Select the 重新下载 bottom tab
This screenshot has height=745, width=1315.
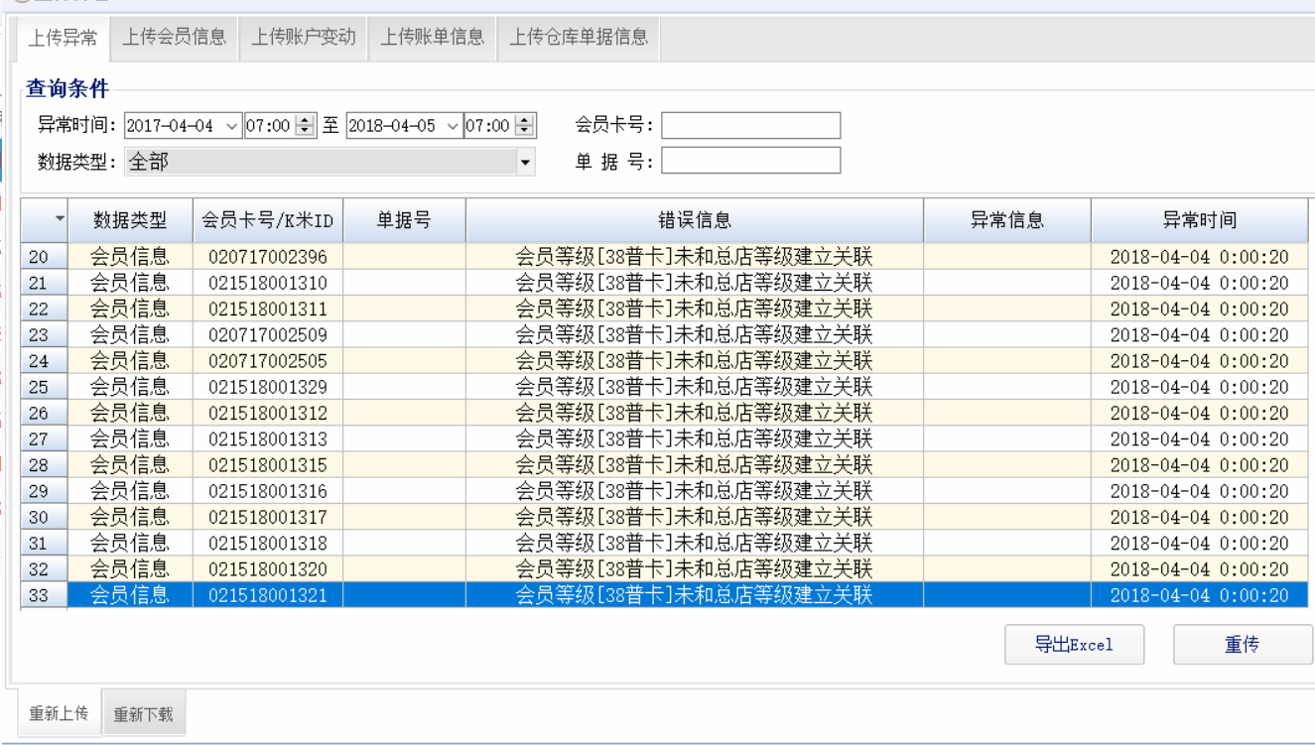143,714
